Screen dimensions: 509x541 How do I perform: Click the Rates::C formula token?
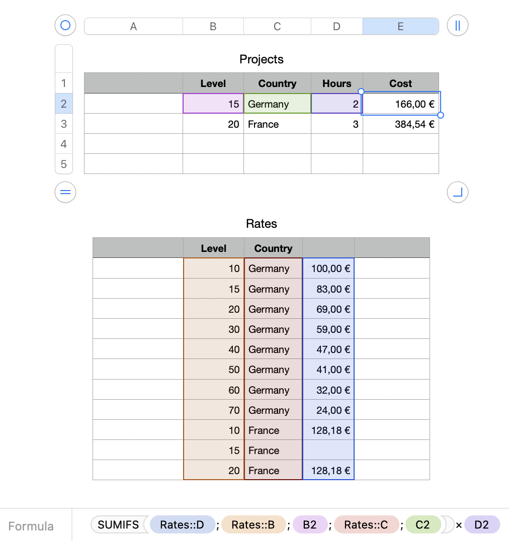[366, 525]
